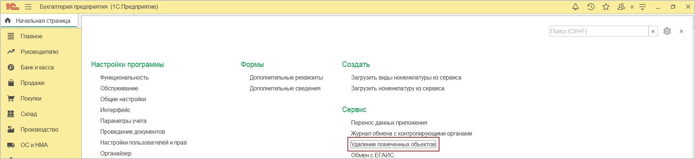Open the hamburger main menu
The width and height of the screenshot is (695, 159).
click(x=28, y=7)
